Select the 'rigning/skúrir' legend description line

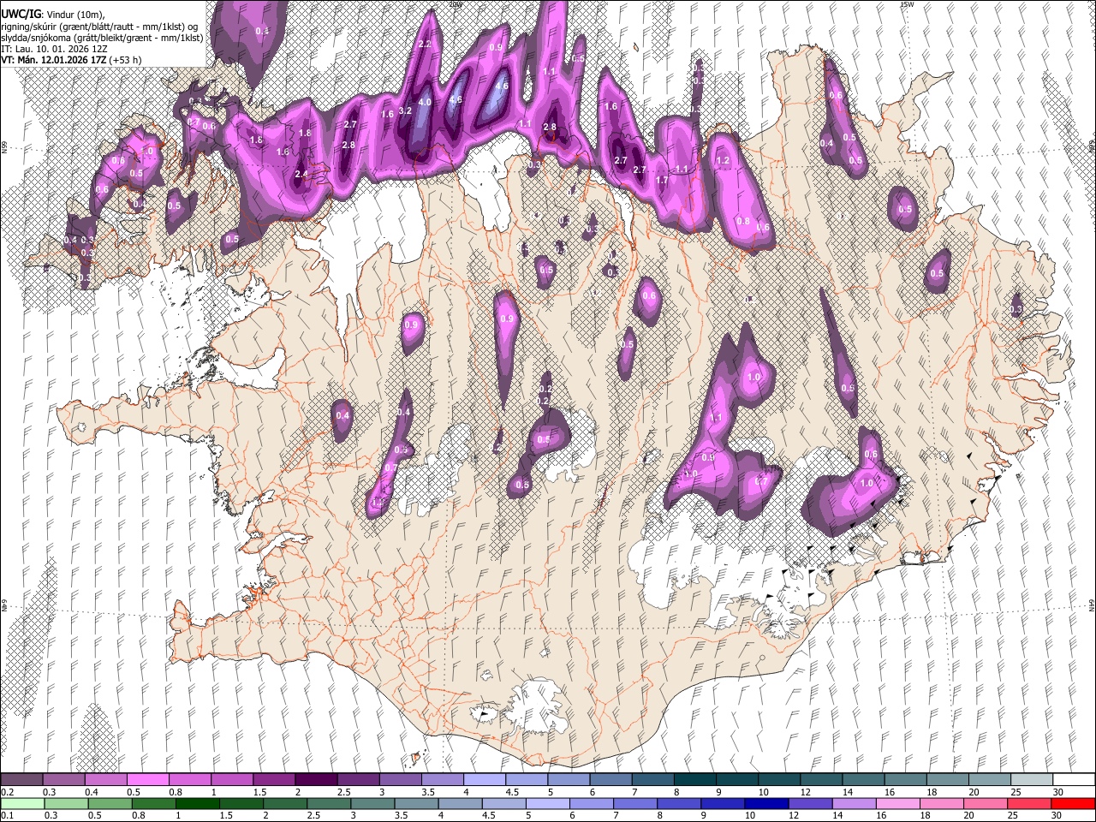click(100, 27)
